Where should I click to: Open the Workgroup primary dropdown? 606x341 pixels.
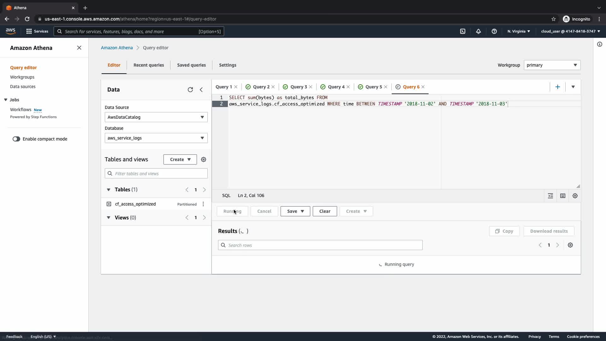(552, 65)
